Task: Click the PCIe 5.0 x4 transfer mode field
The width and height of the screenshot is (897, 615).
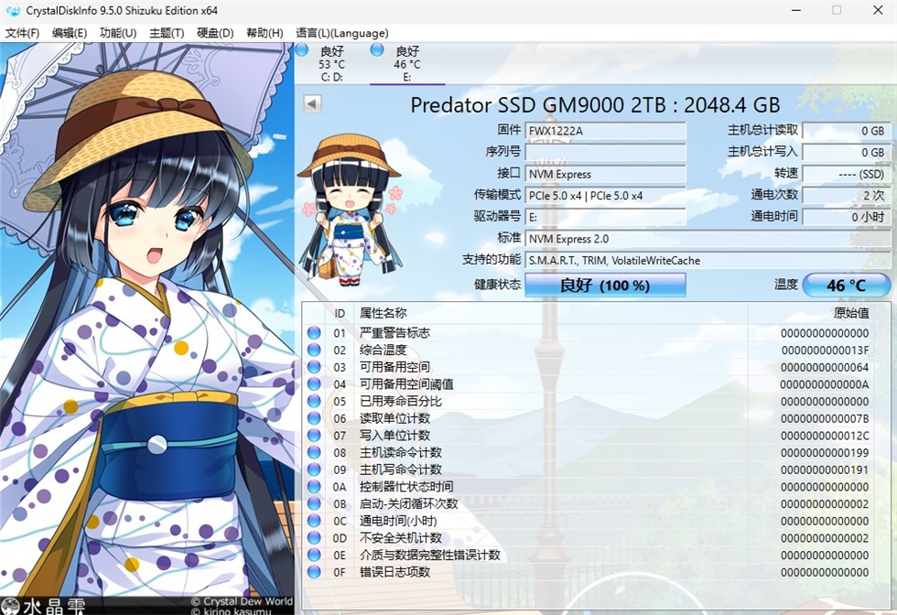Action: coord(605,196)
